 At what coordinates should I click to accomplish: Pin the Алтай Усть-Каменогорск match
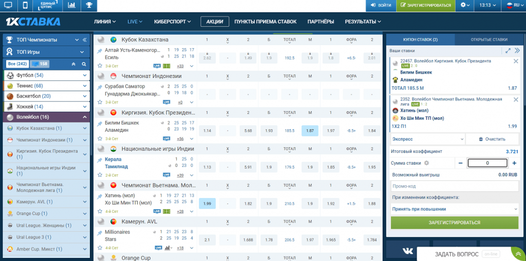(x=100, y=50)
